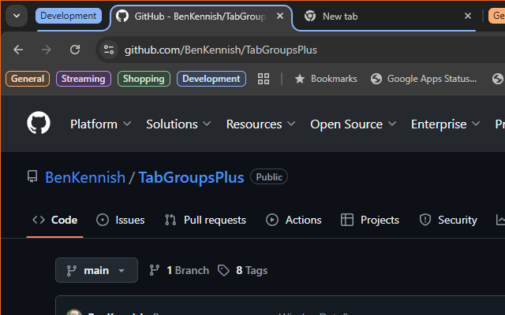Close the GitHub TabGroupsPlus tab

coord(280,16)
